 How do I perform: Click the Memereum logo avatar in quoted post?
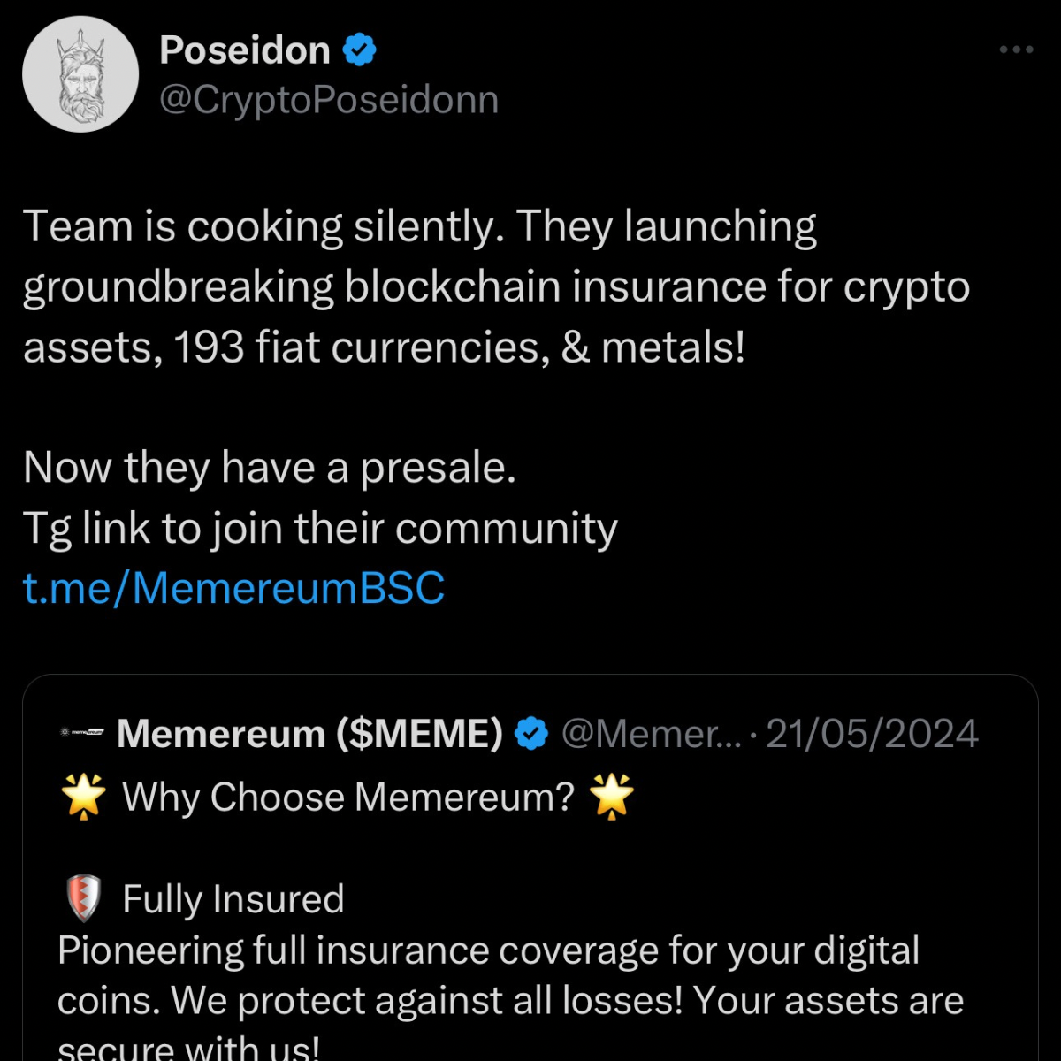tap(81, 732)
